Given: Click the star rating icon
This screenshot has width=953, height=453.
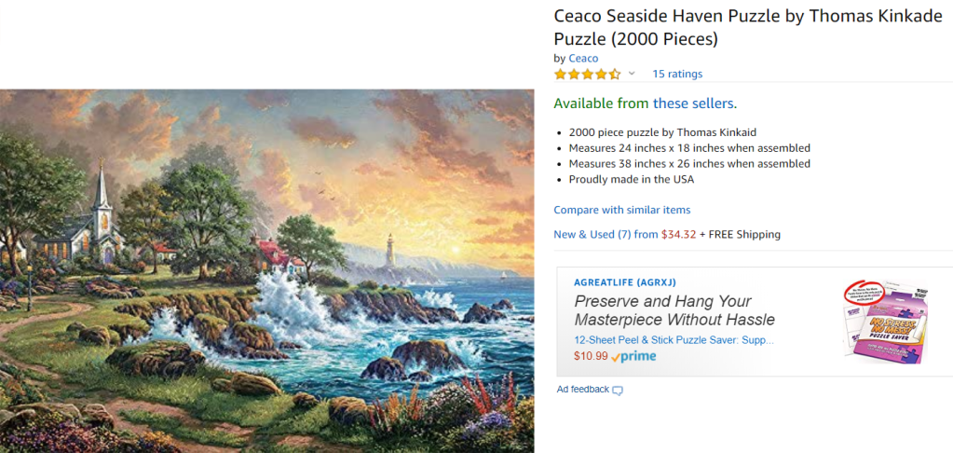Looking at the screenshot, I should pos(587,74).
